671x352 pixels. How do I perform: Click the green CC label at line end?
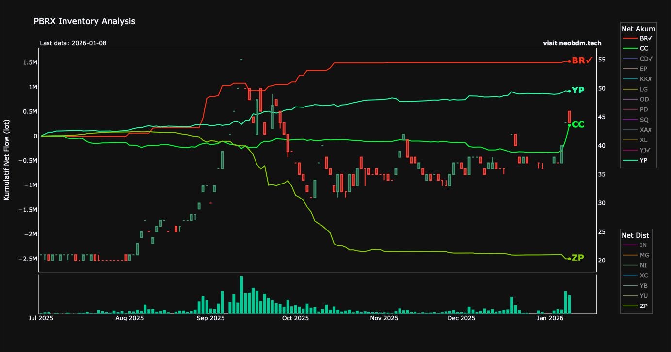[578, 125]
